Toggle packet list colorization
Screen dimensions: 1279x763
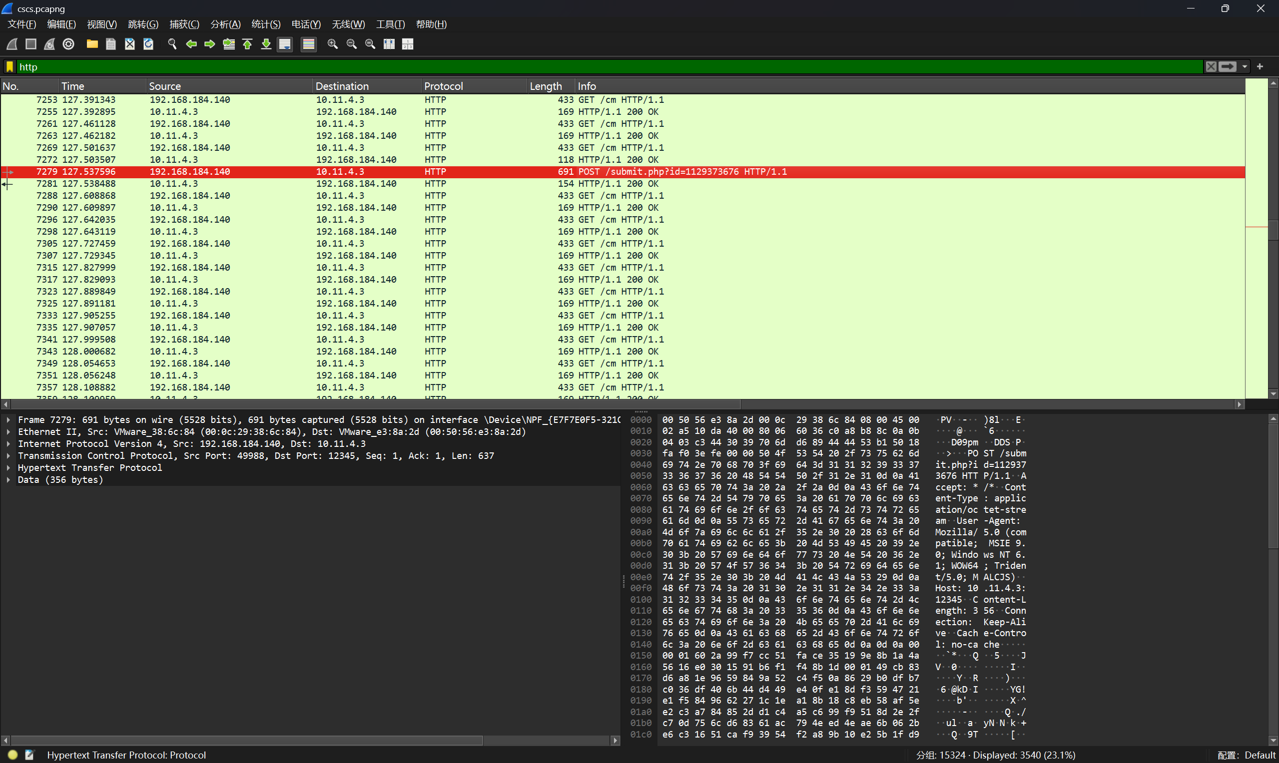309,44
